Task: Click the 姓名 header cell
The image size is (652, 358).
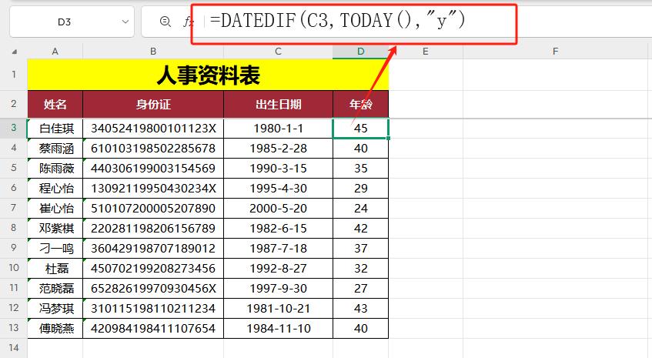Action: pos(55,105)
